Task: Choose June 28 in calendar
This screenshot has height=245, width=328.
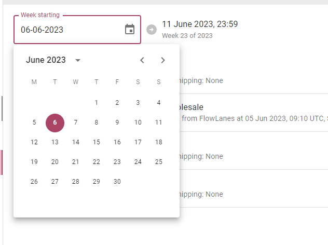Action: pos(76,181)
